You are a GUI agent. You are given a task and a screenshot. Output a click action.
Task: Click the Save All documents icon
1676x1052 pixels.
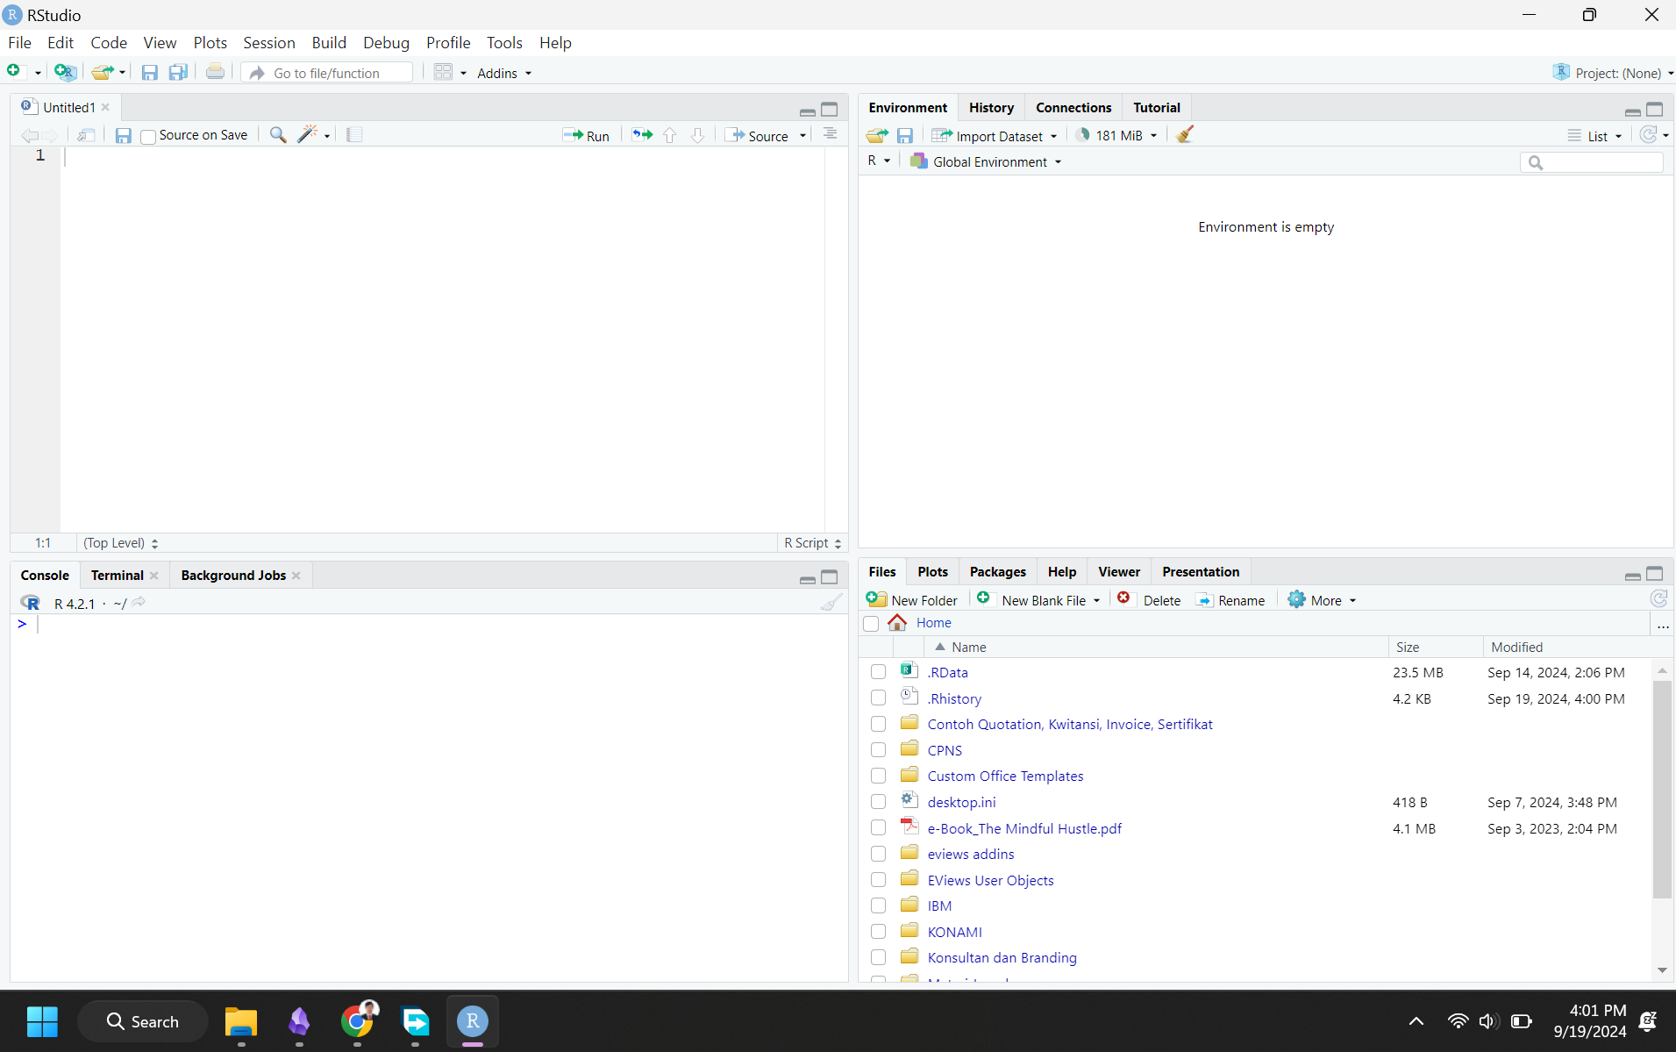coord(178,73)
